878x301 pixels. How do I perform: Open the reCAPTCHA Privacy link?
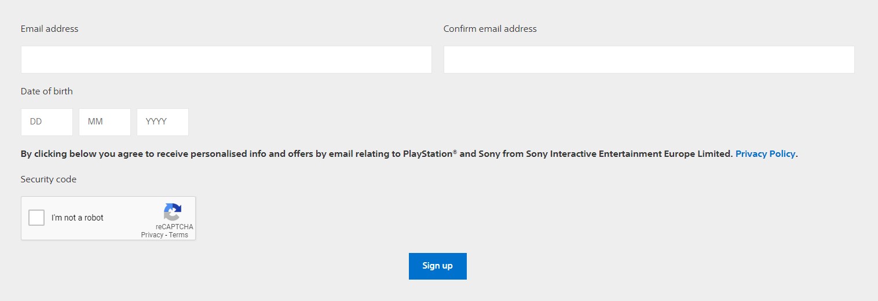(x=152, y=235)
